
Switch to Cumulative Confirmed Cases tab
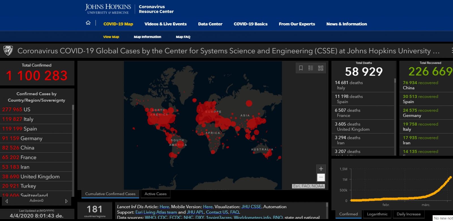(110, 194)
